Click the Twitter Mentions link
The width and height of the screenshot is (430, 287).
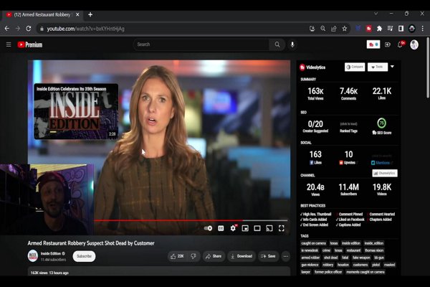[382, 163]
